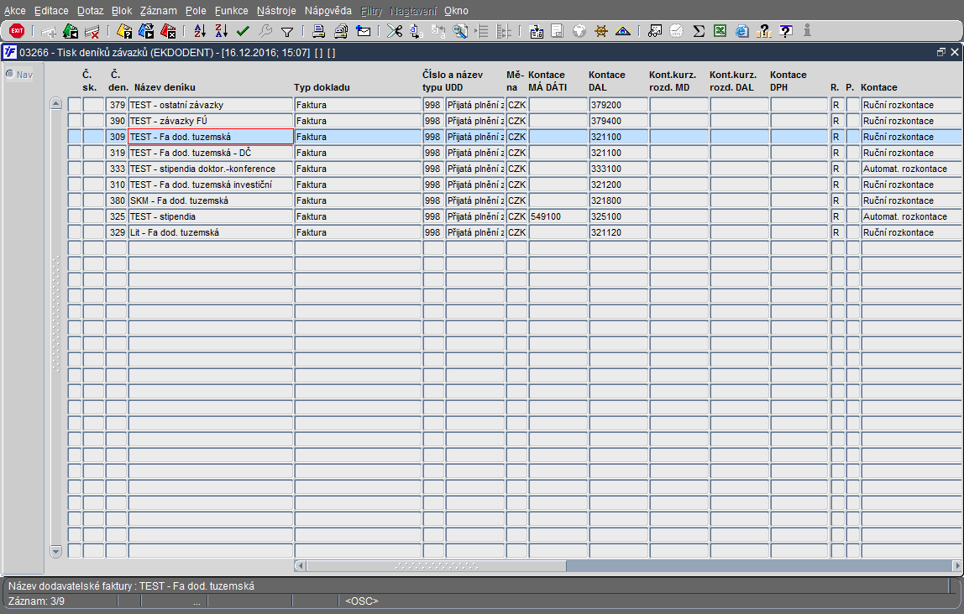Image resolution: width=964 pixels, height=614 pixels.
Task: Click the save record icon with green arrow
Action: point(71,31)
